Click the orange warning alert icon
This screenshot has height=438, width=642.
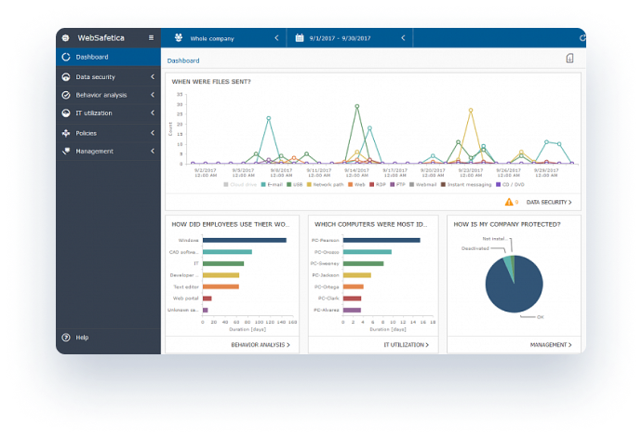[508, 202]
